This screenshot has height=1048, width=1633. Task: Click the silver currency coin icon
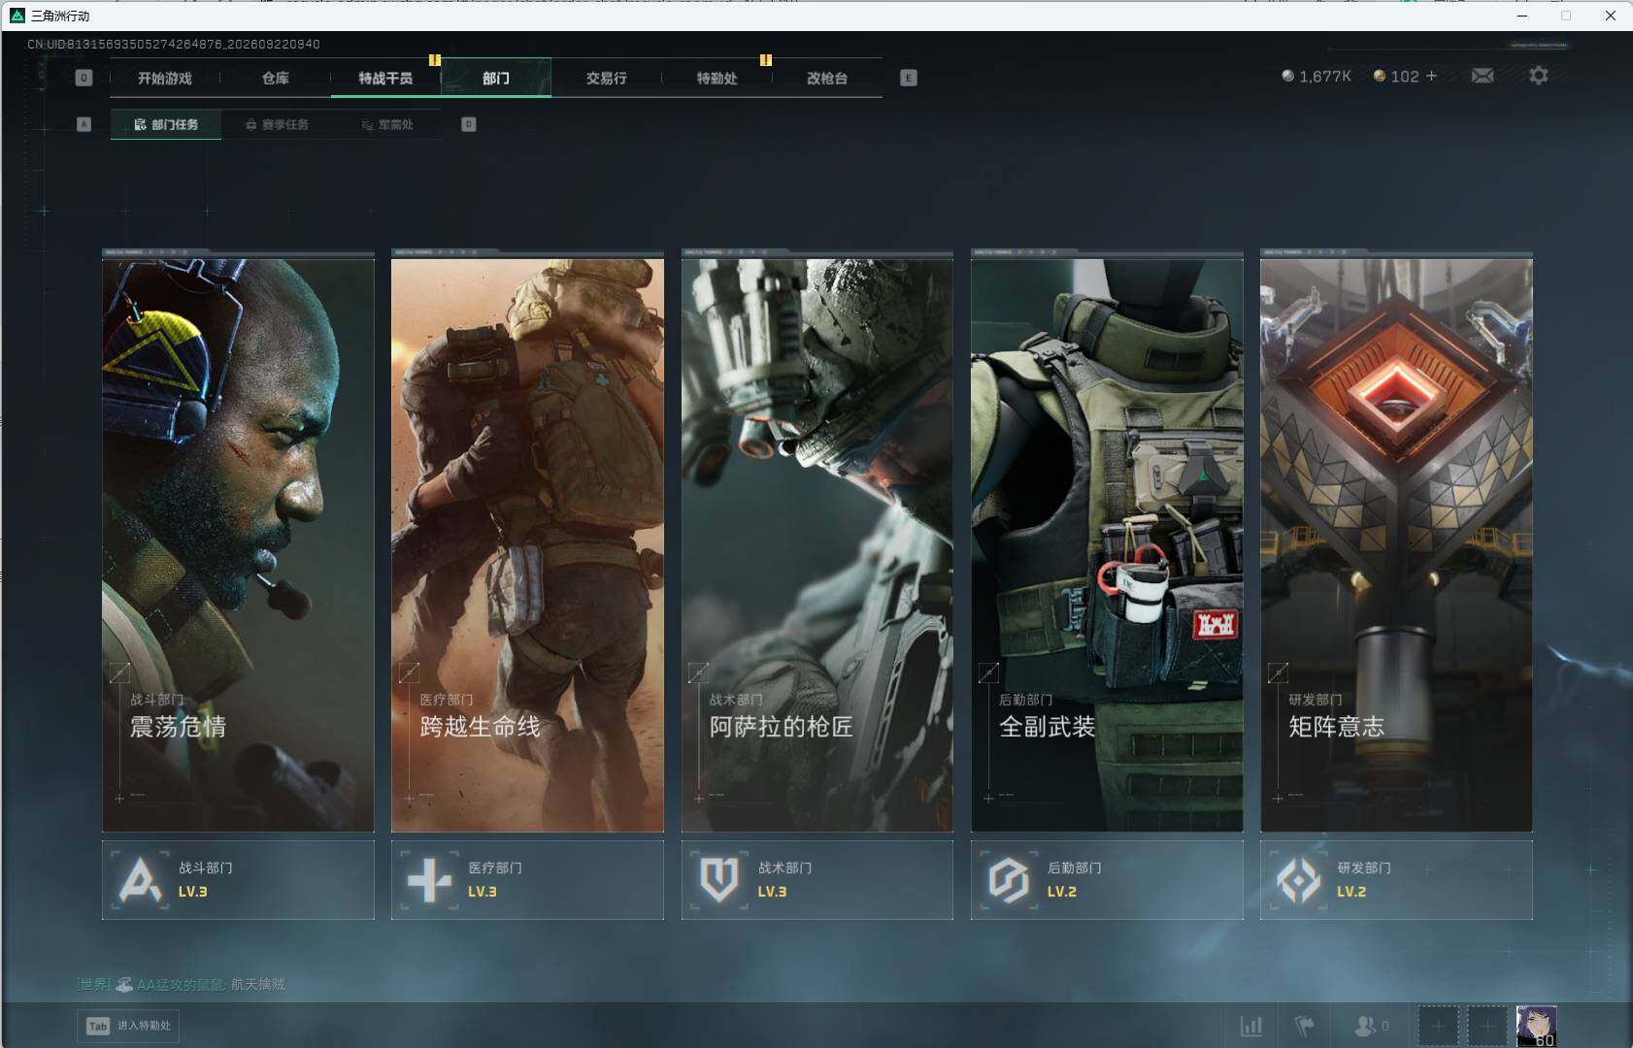(1288, 76)
